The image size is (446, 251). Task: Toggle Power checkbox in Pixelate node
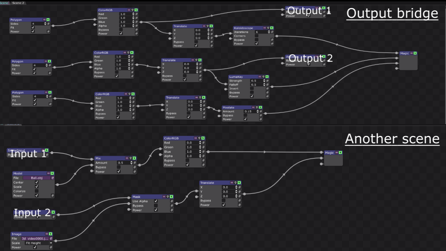coord(245,119)
